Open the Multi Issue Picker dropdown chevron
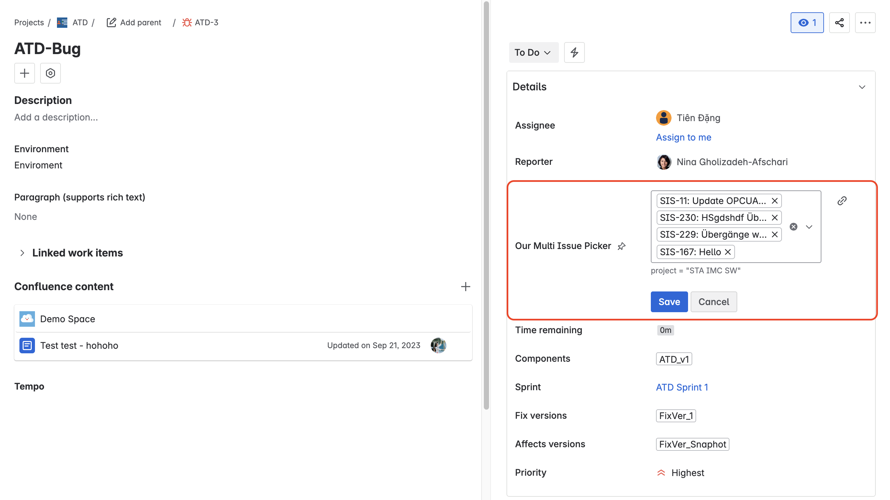Screen dimensions: 890x500 809,227
